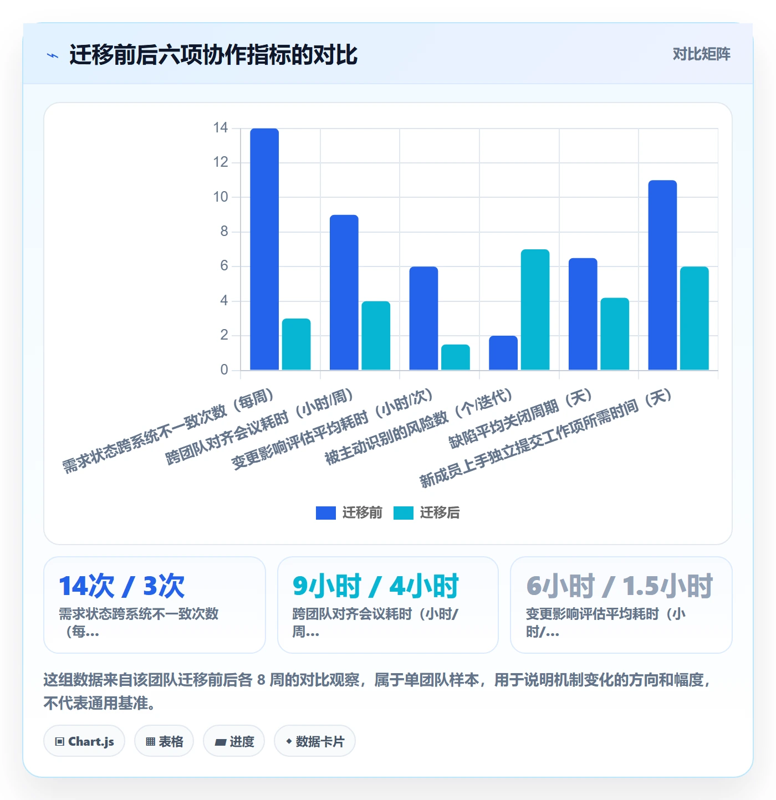Screen dimensions: 776x800
Task: Click the 迁移后 bar for 跨团队对齐会议耗时
Action: 376,336
